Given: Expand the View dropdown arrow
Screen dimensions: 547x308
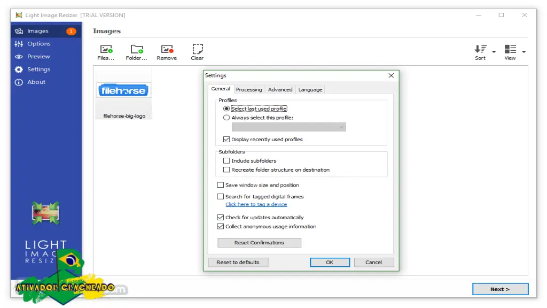Looking at the screenshot, I should pos(523,52).
